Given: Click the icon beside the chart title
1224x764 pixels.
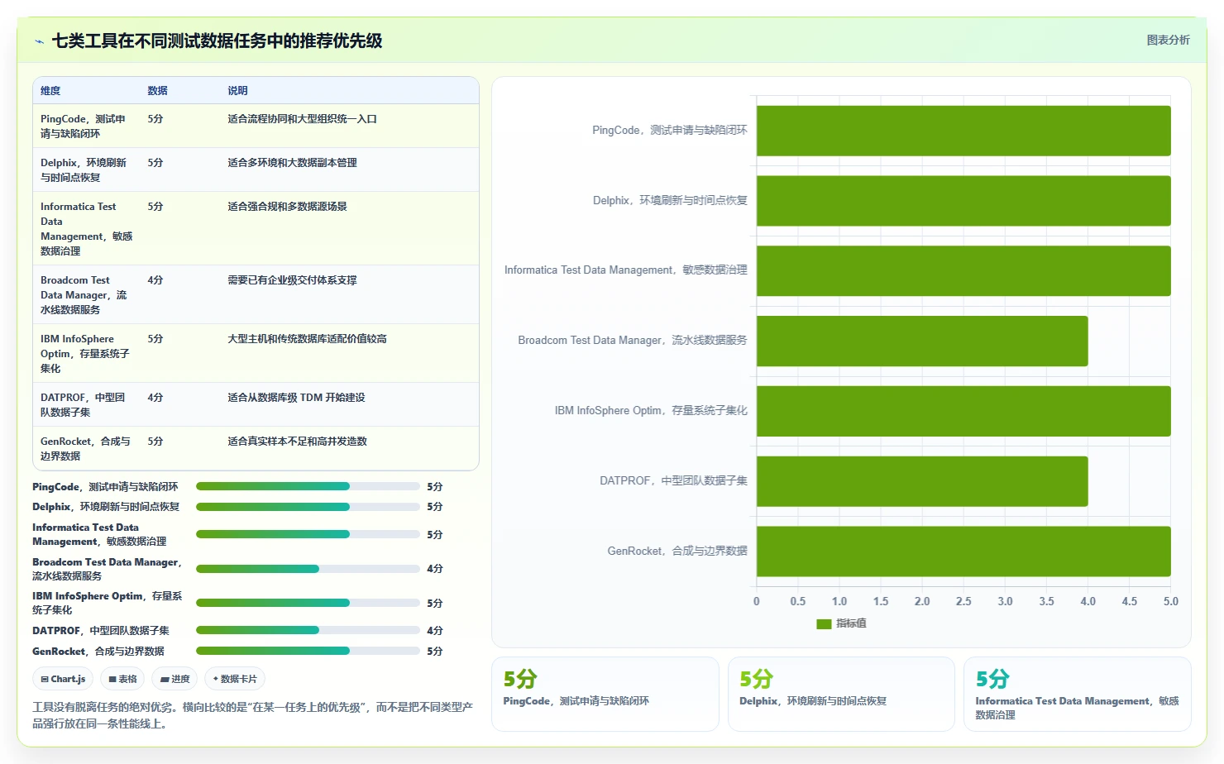Looking at the screenshot, I should click(39, 41).
